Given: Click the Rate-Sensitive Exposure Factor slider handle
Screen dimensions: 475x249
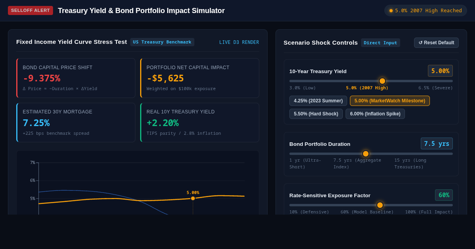Looking at the screenshot, I should tap(380, 205).
